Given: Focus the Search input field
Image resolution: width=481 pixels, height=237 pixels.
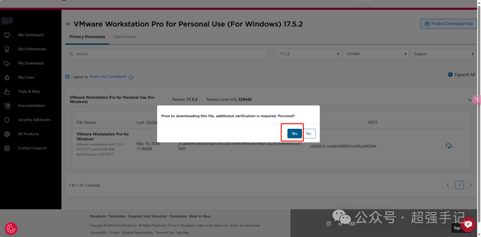Looking at the screenshot, I should tap(167, 54).
